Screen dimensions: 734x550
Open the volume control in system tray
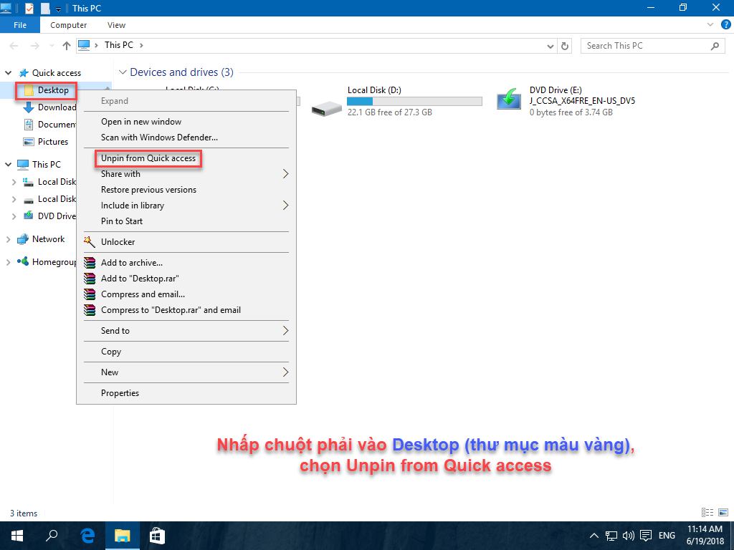[628, 535]
